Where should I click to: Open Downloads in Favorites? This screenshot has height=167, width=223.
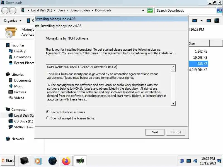[22, 57]
